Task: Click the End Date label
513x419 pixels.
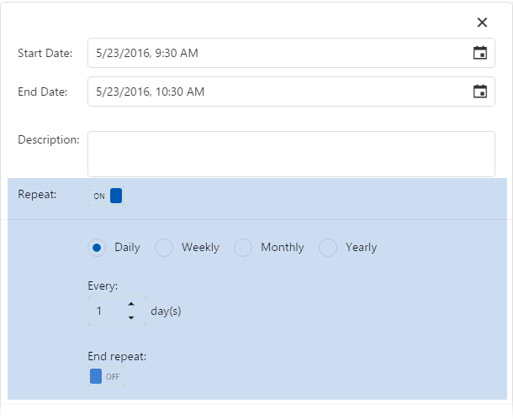Action: click(x=42, y=92)
